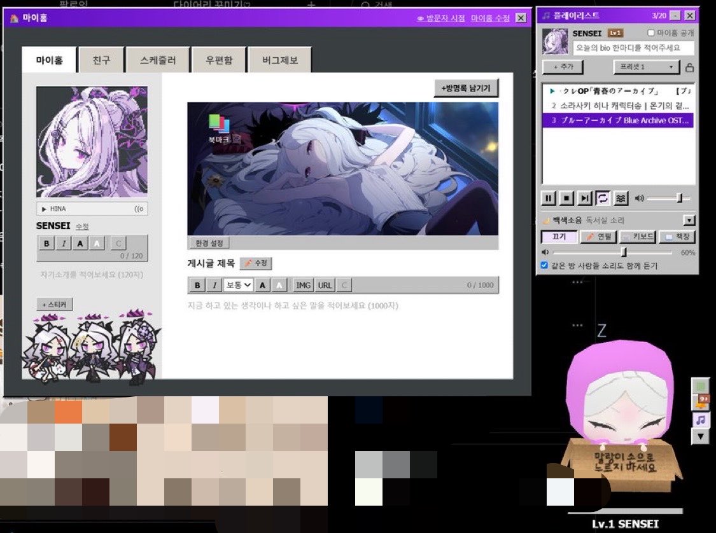Click the lock icon beside 프리셋 1
Viewport: 716px width, 533px height.
[689, 67]
